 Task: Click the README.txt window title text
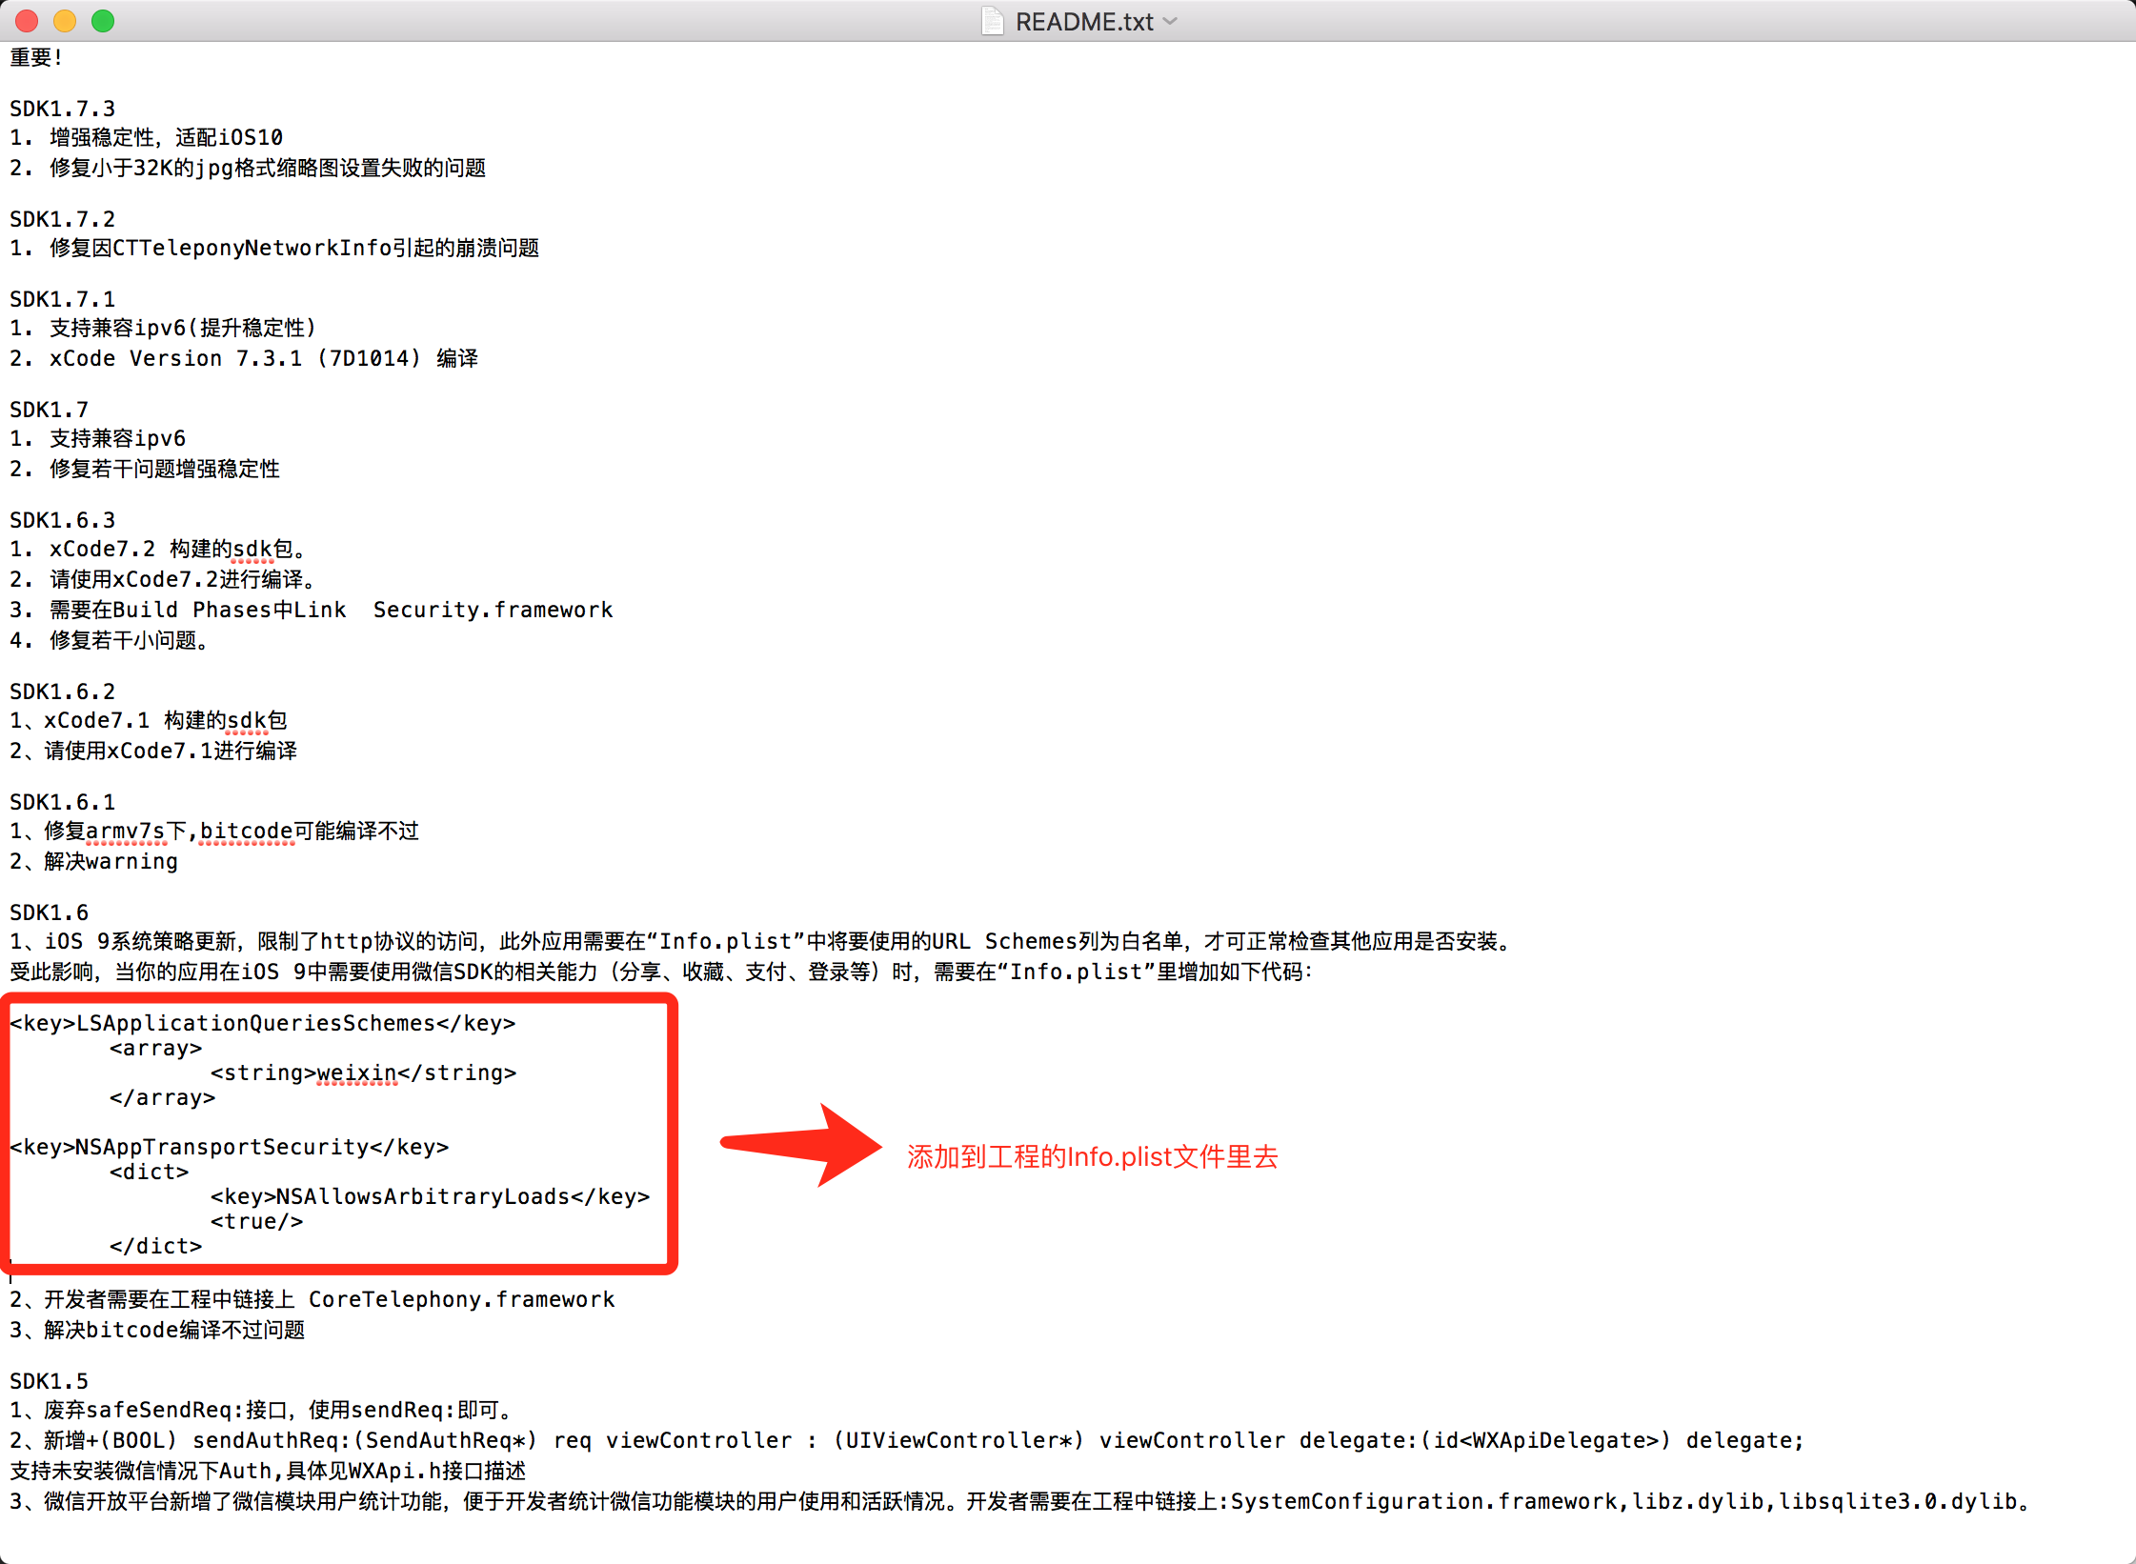1083,21
